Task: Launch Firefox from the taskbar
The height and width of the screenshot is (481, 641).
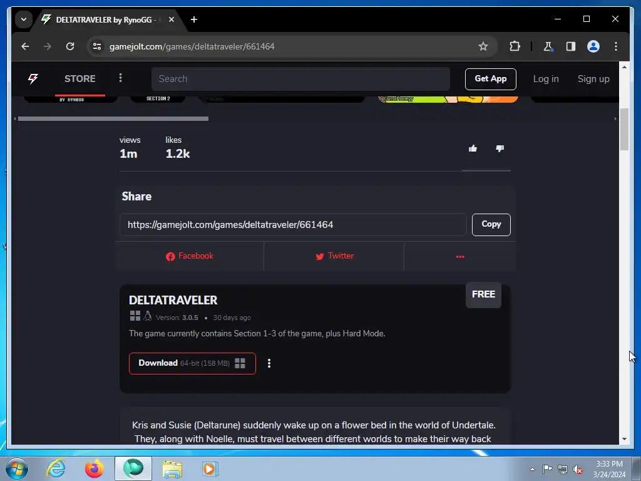Action: click(x=95, y=468)
